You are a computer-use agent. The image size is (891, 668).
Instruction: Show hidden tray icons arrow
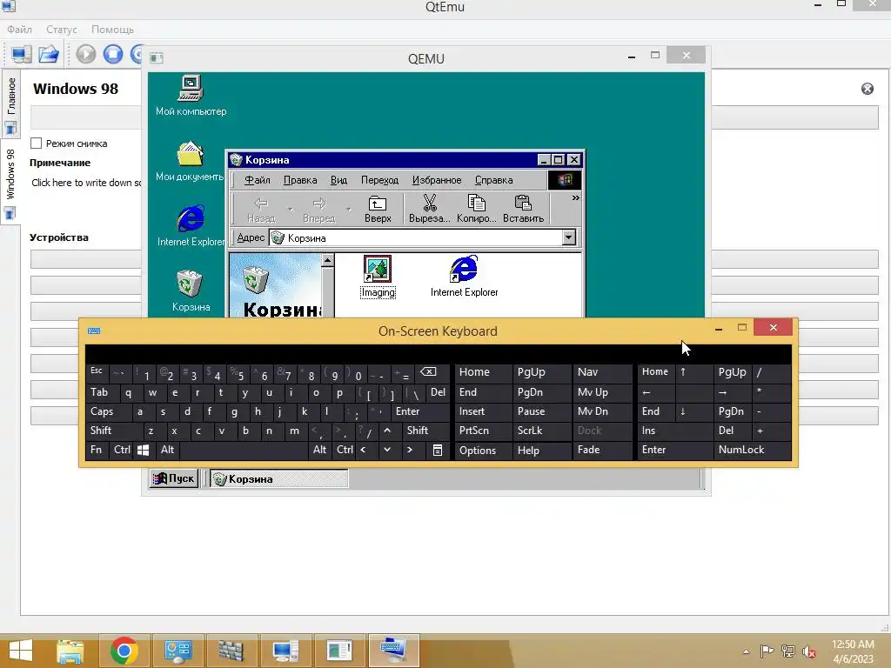click(746, 651)
